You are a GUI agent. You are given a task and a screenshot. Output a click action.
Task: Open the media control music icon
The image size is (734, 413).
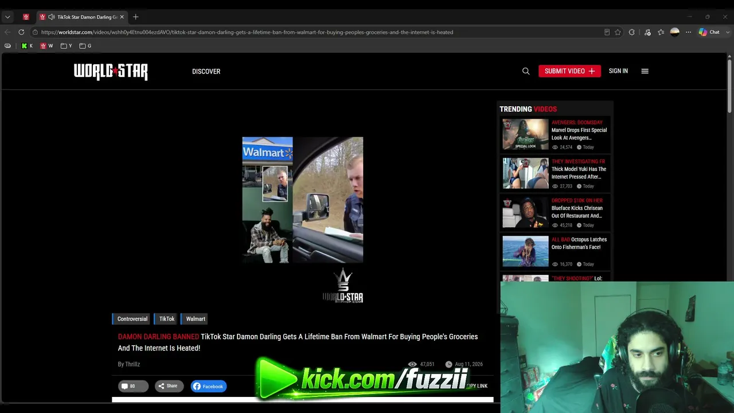click(x=647, y=32)
